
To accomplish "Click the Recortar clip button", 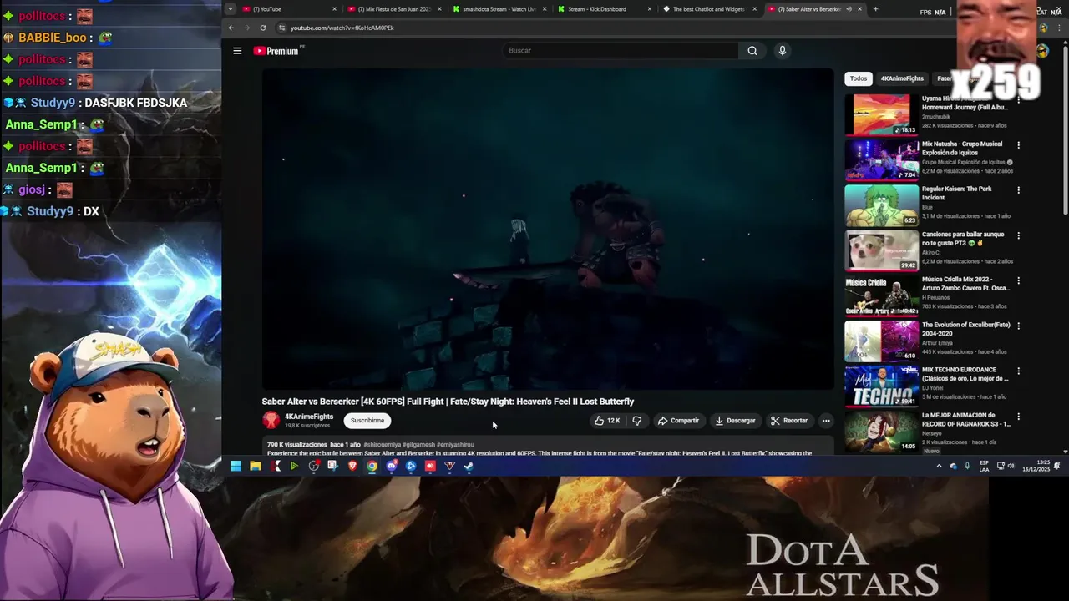I will click(x=789, y=421).
